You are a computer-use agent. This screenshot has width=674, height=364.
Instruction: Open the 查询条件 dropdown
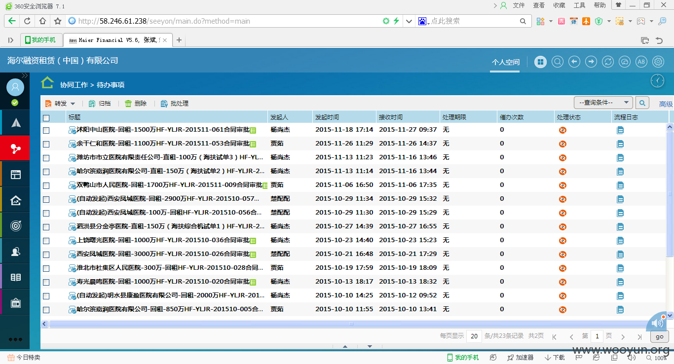click(x=603, y=103)
